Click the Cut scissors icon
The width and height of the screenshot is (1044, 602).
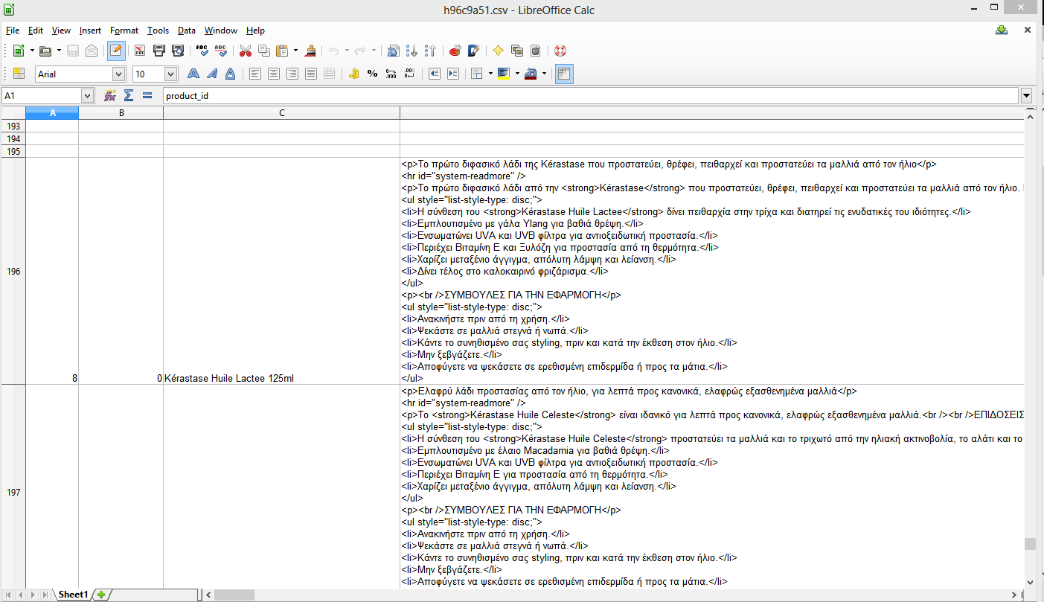point(245,51)
